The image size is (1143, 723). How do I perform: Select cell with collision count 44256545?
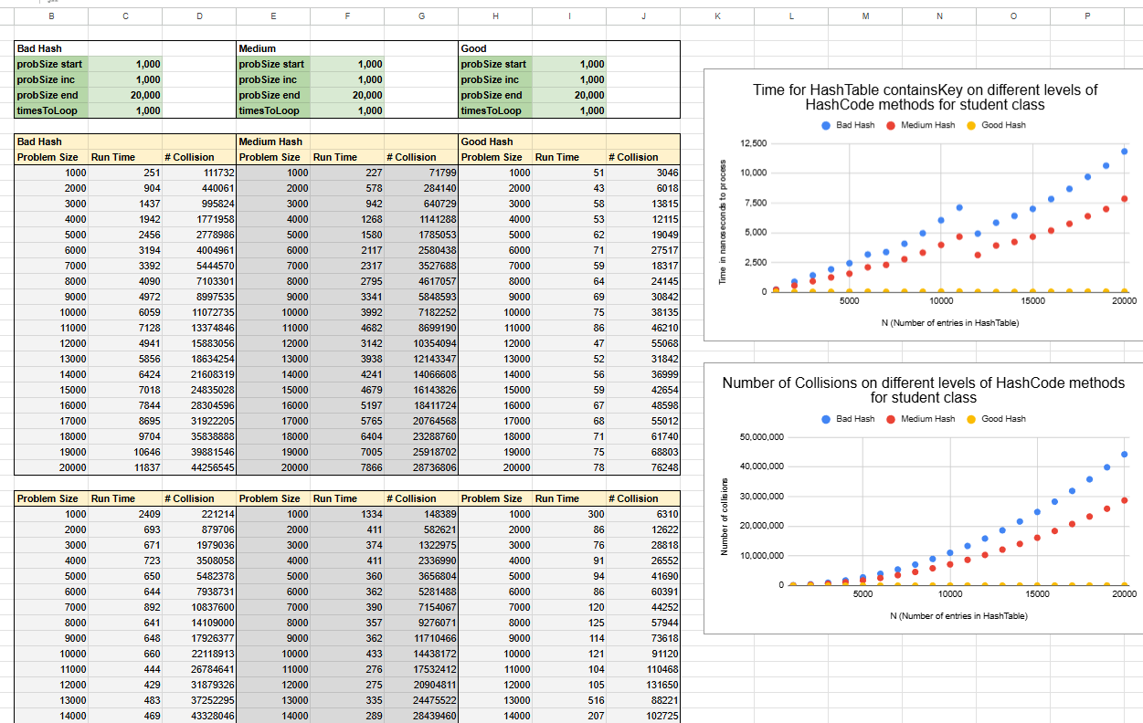point(199,467)
